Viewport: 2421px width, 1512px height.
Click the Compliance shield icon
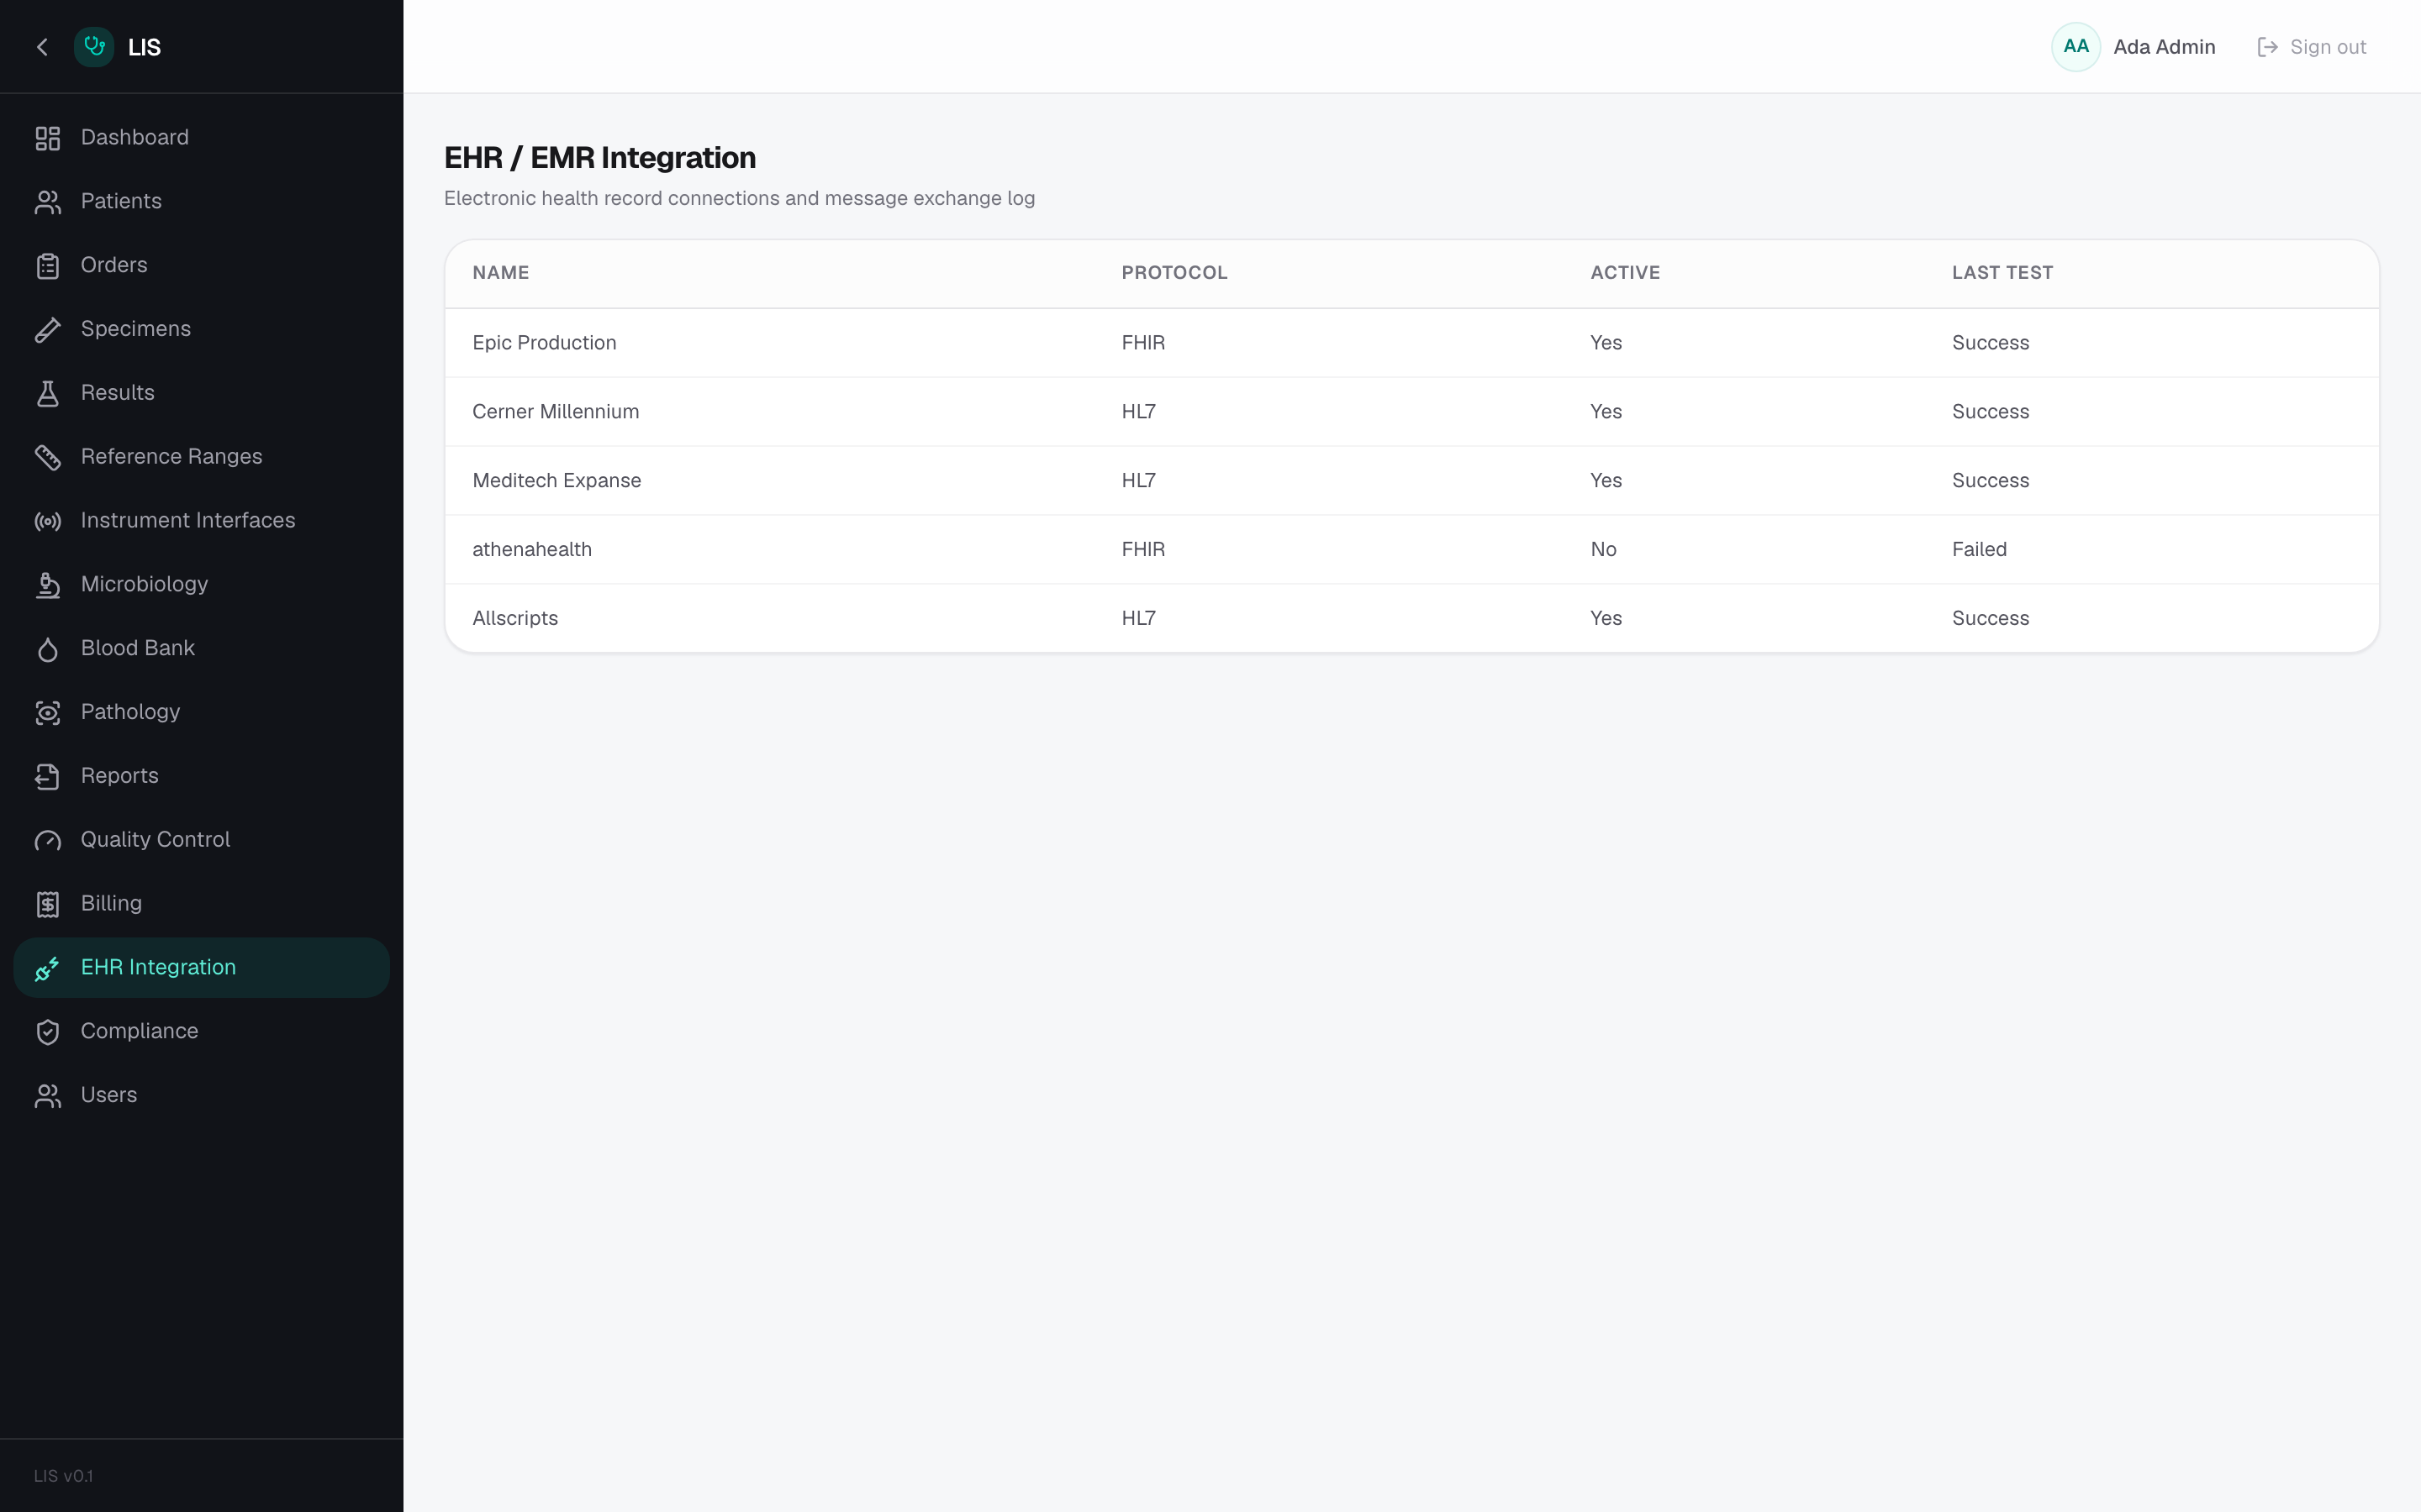(47, 1032)
